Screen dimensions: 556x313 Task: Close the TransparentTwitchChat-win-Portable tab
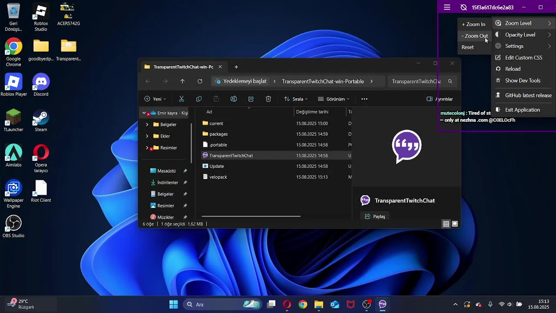[220, 67]
